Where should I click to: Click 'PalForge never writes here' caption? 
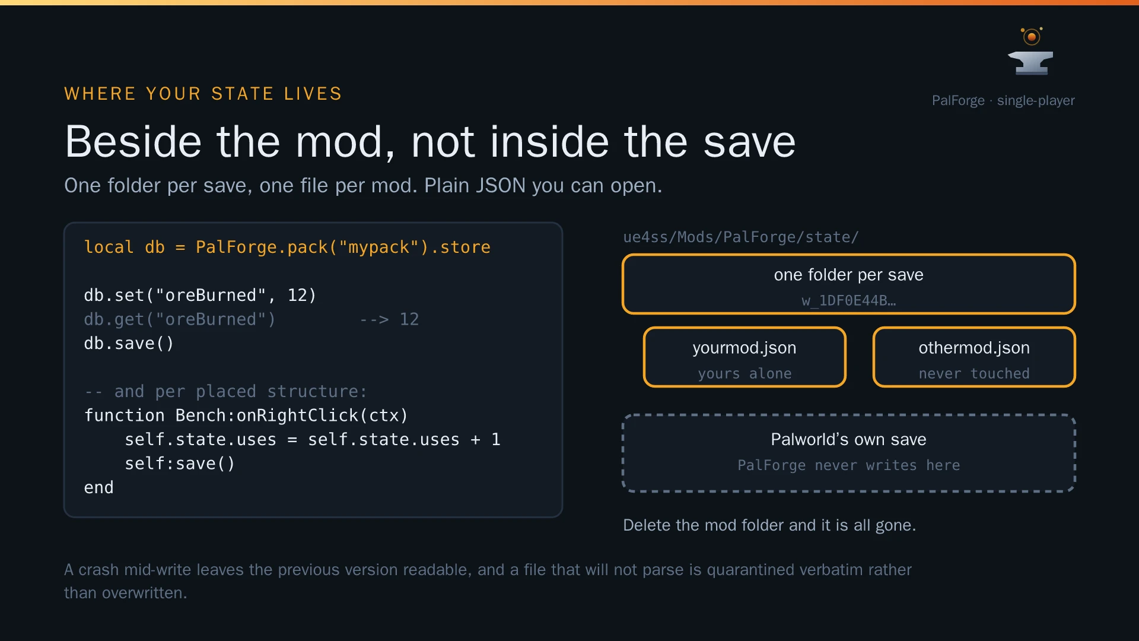(849, 465)
